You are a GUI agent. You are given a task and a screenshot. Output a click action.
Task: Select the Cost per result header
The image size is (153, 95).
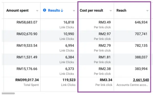pyautogui.click(x=91, y=10)
